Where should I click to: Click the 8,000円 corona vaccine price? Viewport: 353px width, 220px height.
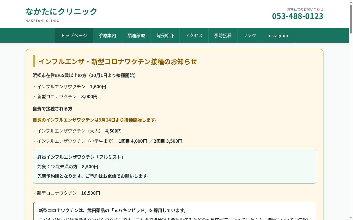coord(89,97)
